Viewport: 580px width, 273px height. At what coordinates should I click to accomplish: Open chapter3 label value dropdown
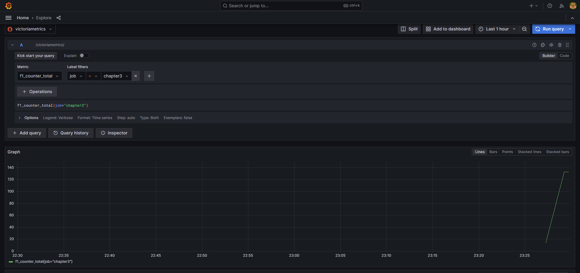116,76
